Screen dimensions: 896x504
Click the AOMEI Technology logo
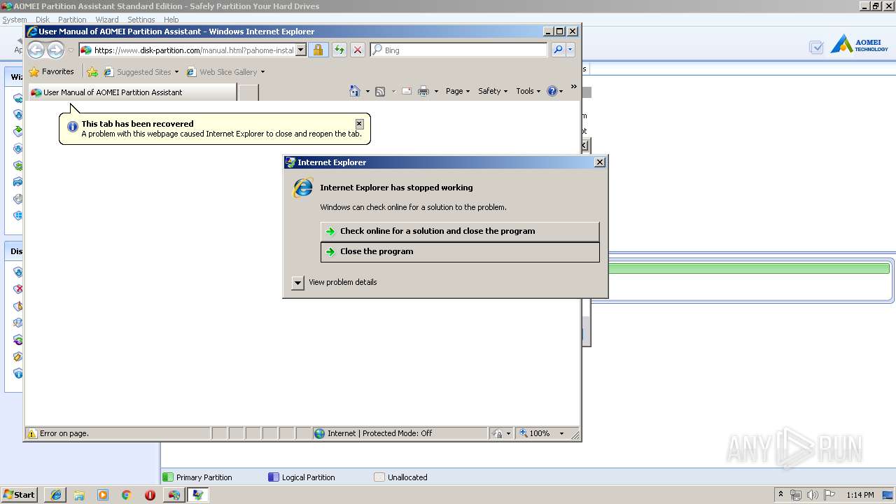860,45
